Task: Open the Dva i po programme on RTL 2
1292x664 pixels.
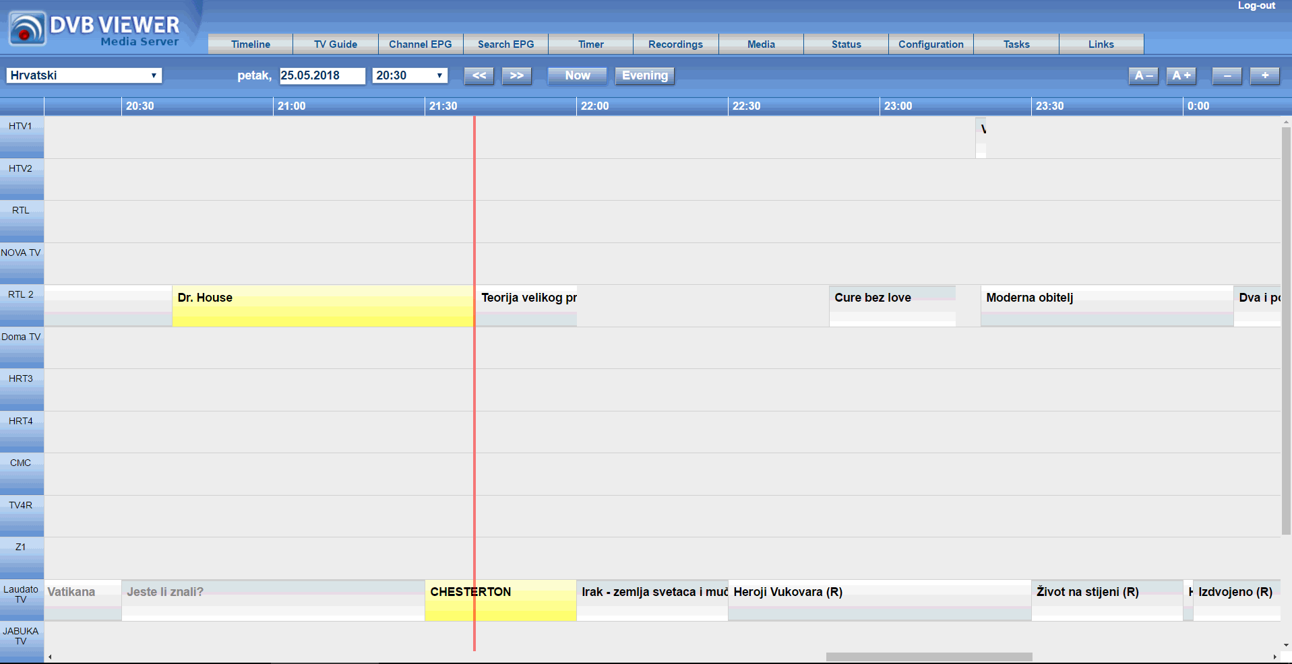Action: (1258, 306)
